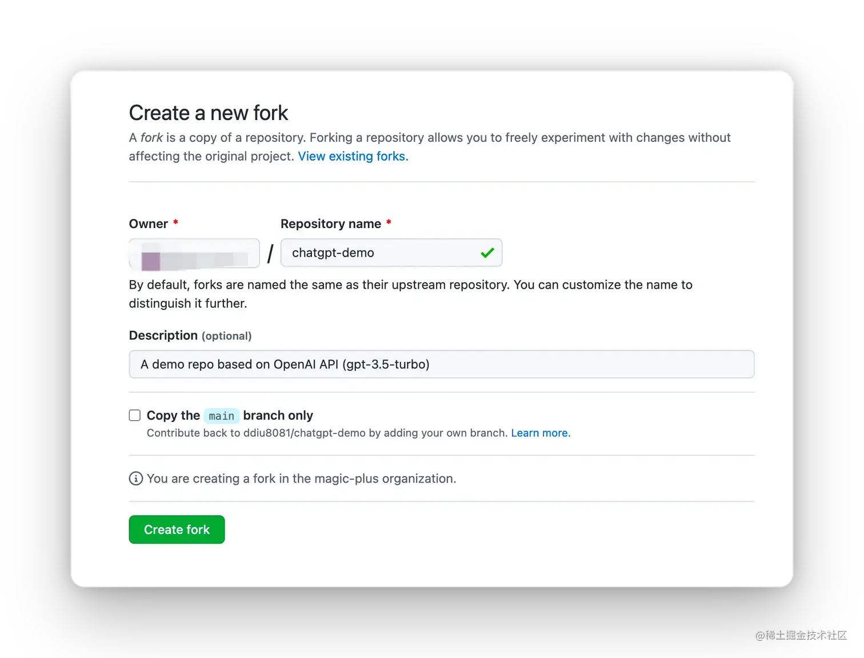This screenshot has width=864, height=658.
Task: Click the Repository name label
Action: [331, 224]
